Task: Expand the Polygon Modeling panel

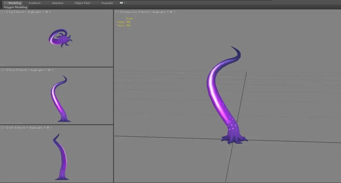Action: (16, 7)
